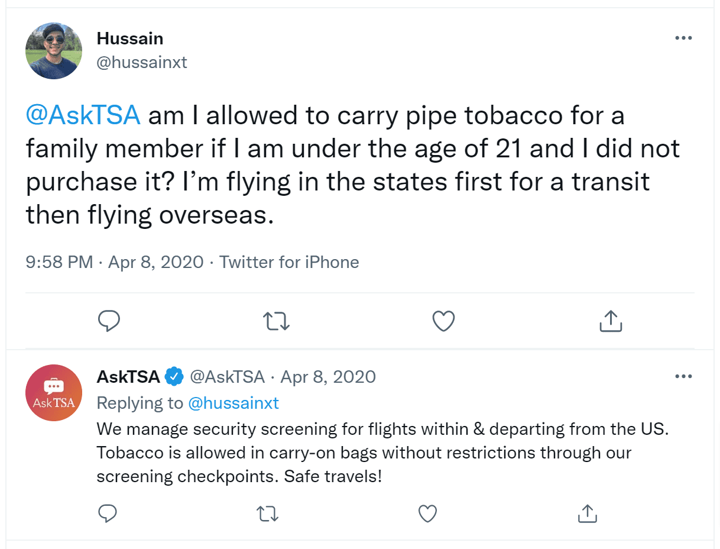
Task: Open more options on Hussain's tweet
Action: pos(683,38)
